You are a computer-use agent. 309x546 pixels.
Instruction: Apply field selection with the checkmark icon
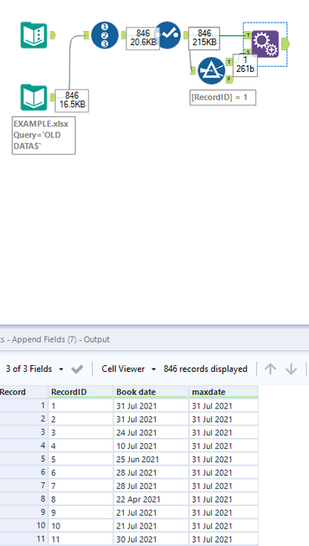click(77, 369)
